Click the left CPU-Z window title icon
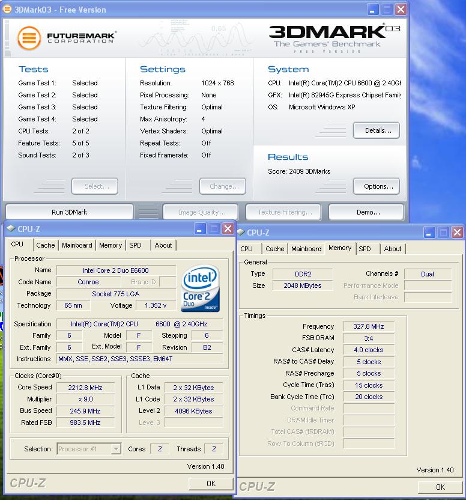466x500 pixels. tap(11, 228)
